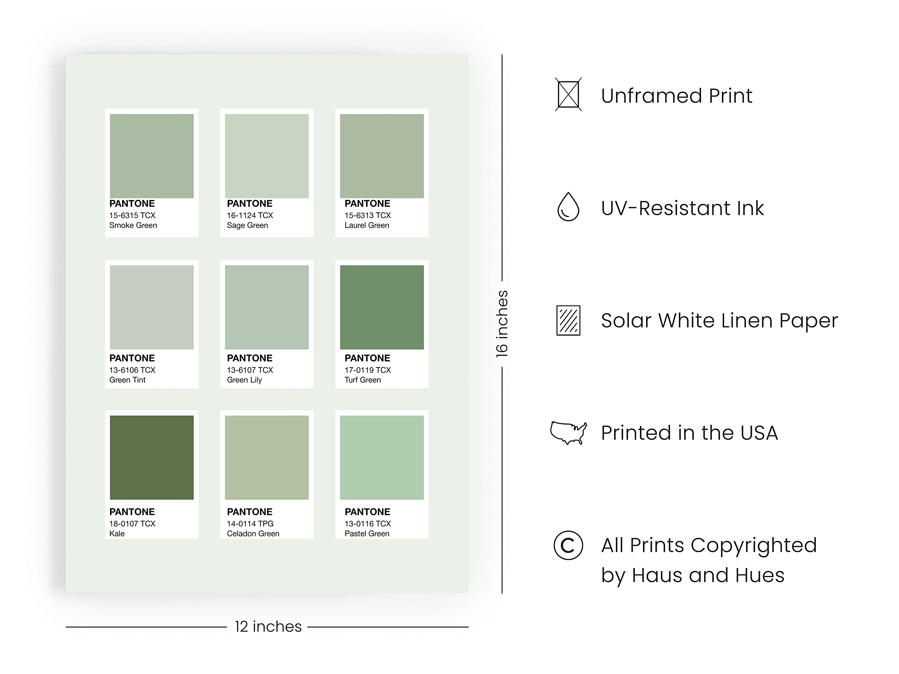Screen dimensions: 899x674
Task: Click the Solar White Linen Paper icon
Action: point(568,321)
